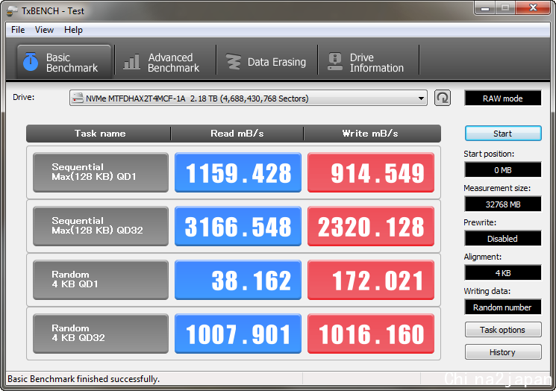The height and width of the screenshot is (391, 556).
Task: Click read result 3166.548
Action: 238,226
